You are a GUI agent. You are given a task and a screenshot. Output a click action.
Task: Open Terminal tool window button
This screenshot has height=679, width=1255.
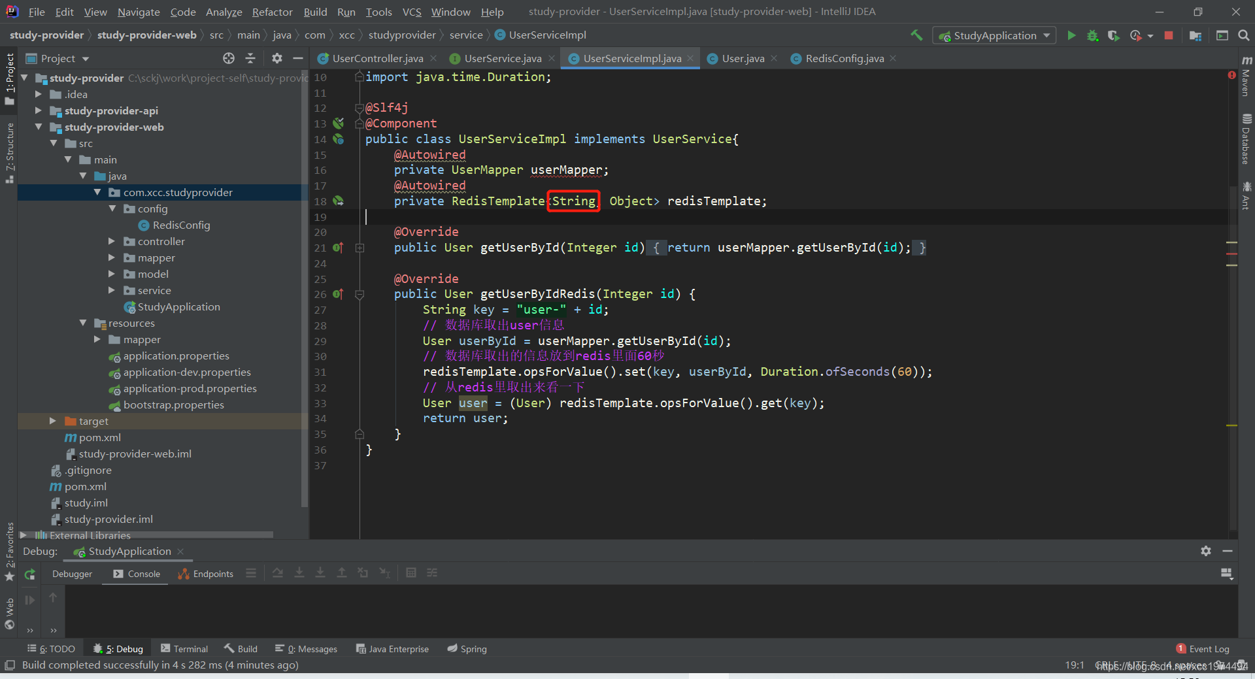pyautogui.click(x=185, y=648)
